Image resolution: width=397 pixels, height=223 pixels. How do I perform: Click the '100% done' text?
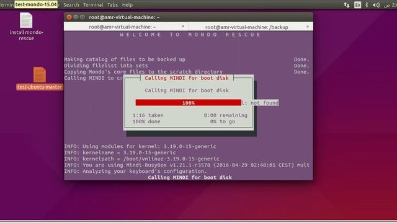click(146, 121)
